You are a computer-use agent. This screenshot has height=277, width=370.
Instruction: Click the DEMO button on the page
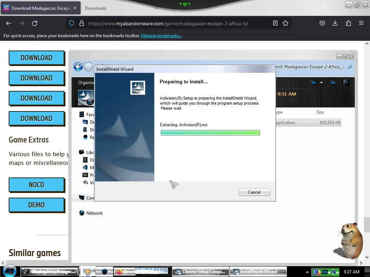[x=36, y=205]
